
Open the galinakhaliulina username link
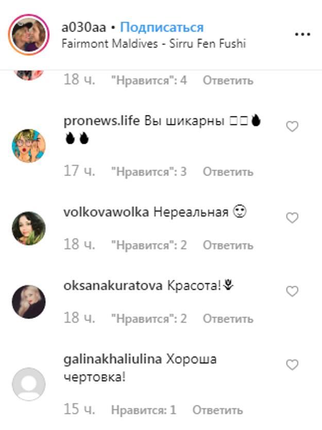pyautogui.click(x=112, y=359)
